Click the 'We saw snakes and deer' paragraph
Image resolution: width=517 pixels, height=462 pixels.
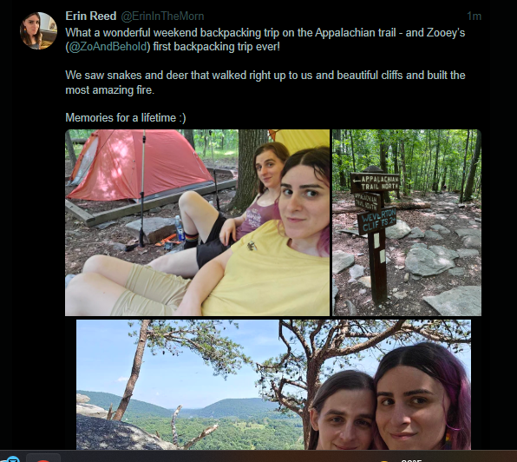(x=265, y=82)
